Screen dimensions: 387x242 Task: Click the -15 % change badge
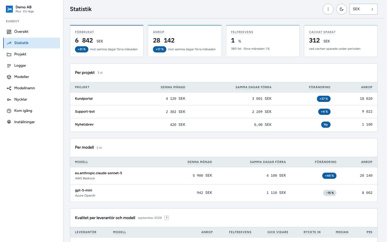coord(330,193)
